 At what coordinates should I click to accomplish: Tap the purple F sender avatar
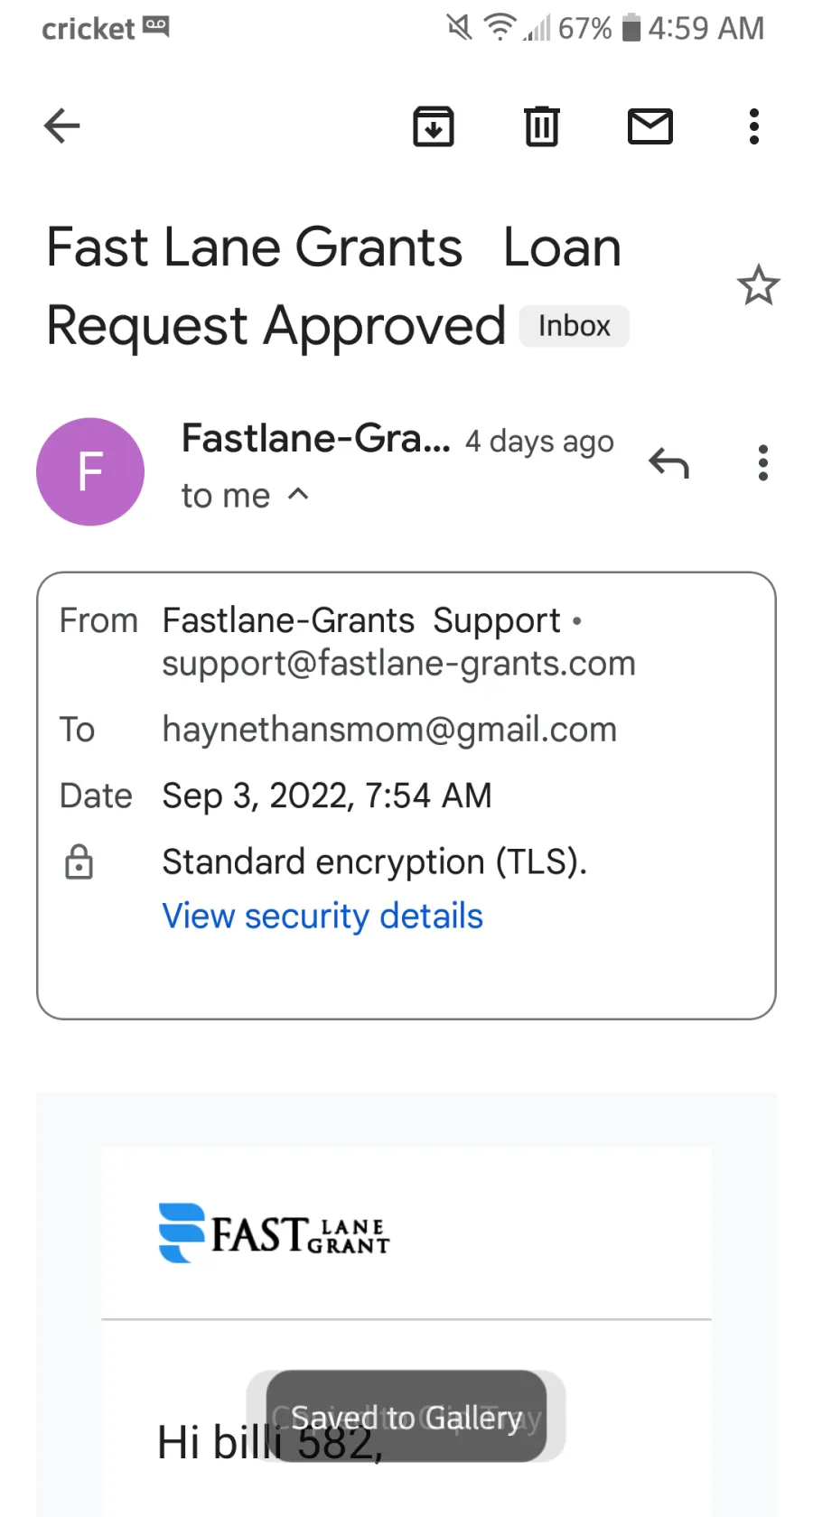click(x=90, y=471)
